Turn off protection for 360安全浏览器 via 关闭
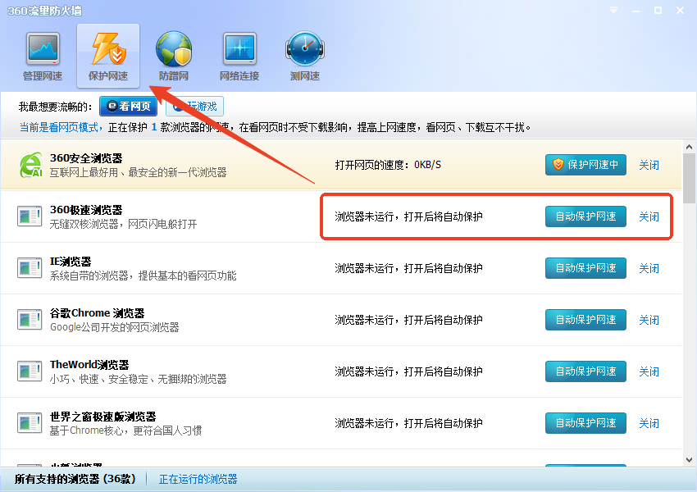This screenshot has height=492, width=697. [x=649, y=164]
